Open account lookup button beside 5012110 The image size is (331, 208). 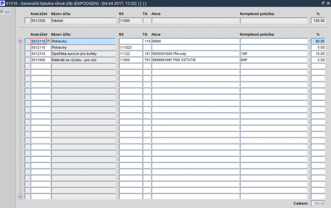click(48, 41)
